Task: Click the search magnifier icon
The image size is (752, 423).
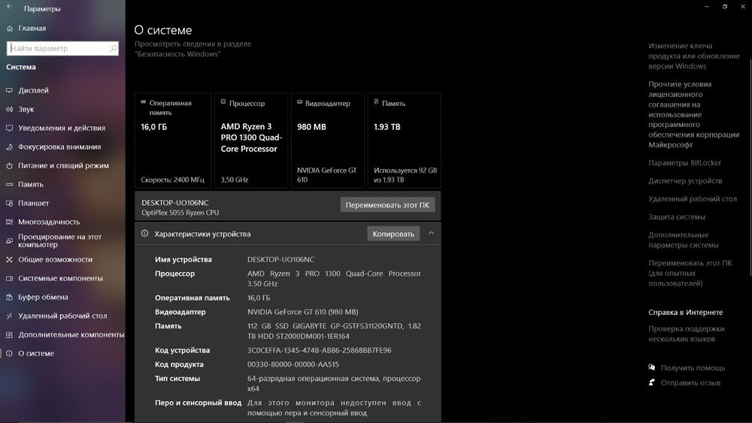Action: pos(114,48)
